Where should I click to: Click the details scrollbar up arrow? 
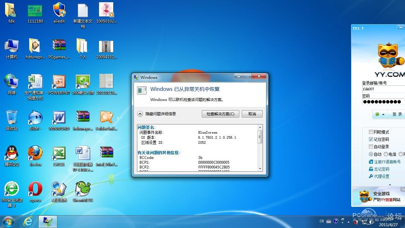click(260, 127)
